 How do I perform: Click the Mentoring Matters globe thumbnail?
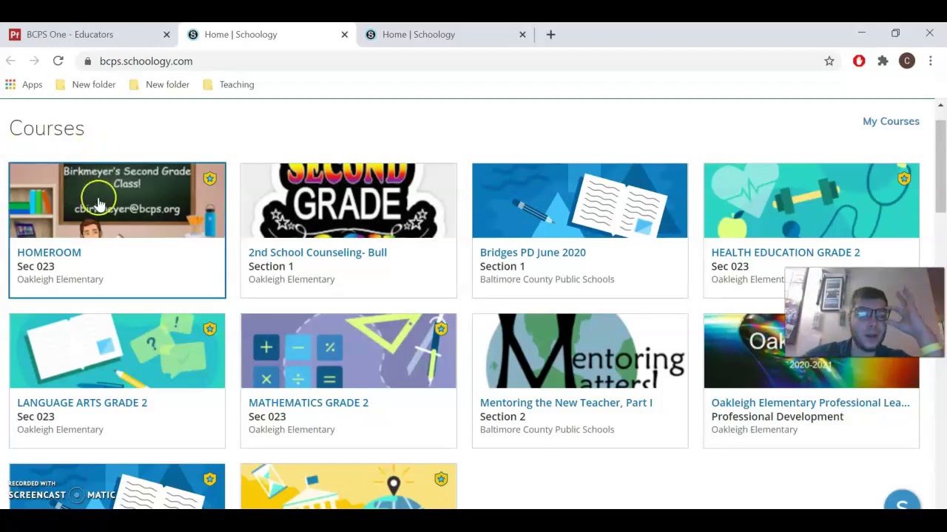(x=580, y=351)
